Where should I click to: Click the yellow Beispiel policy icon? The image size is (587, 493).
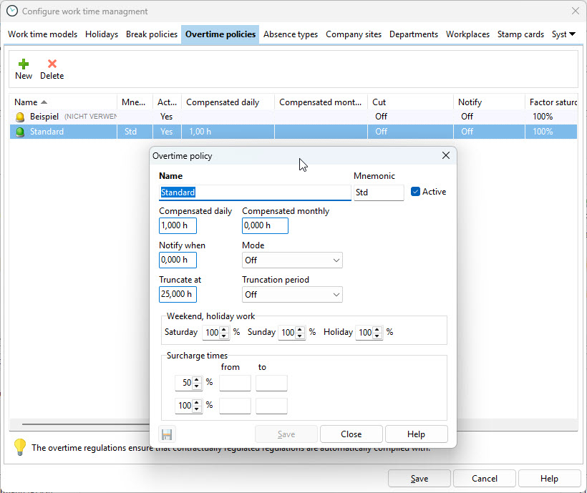20,117
